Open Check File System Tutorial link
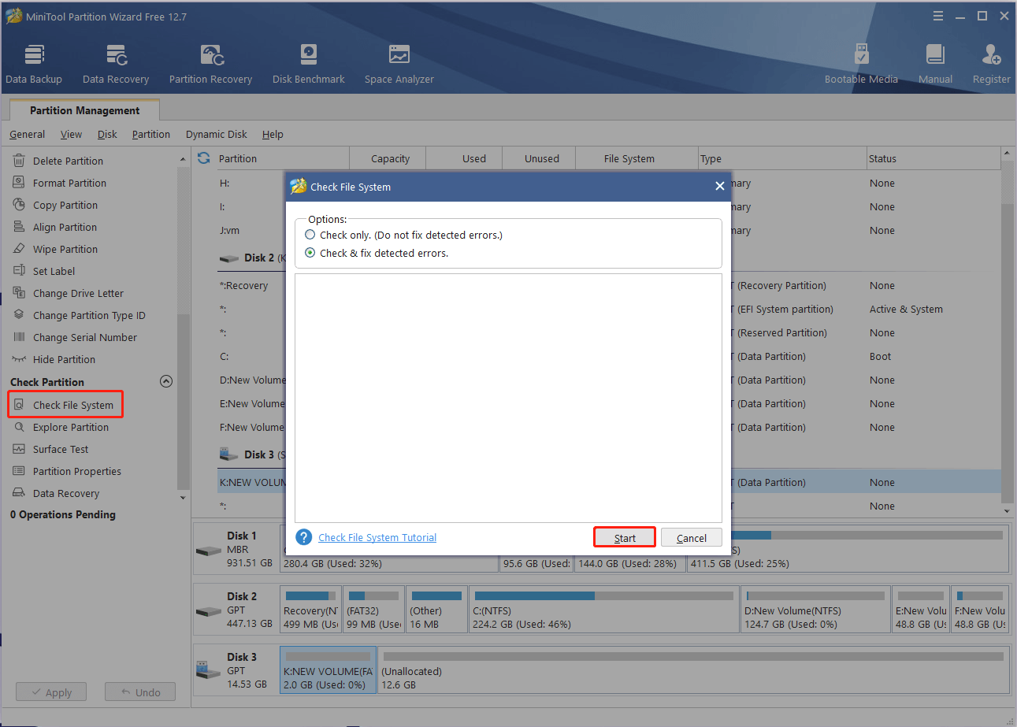The image size is (1017, 727). (x=377, y=537)
